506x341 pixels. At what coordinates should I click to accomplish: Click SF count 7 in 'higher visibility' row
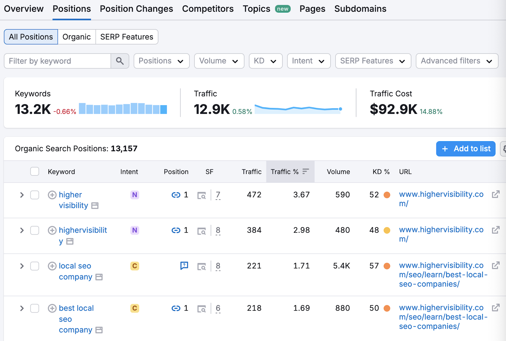click(x=218, y=195)
